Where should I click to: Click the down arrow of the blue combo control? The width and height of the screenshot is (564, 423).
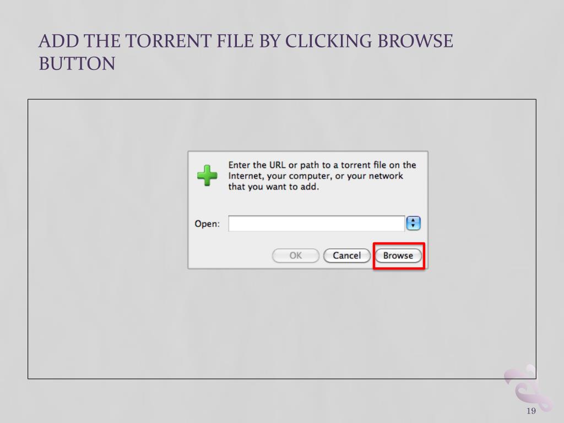413,226
